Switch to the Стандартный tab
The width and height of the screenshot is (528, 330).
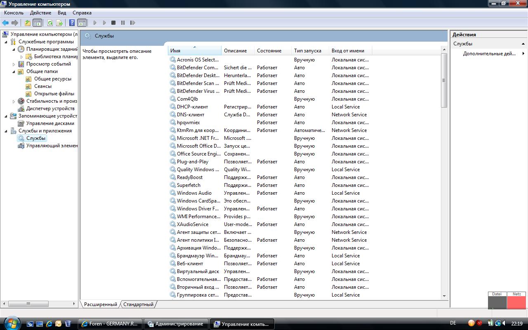tap(138, 304)
